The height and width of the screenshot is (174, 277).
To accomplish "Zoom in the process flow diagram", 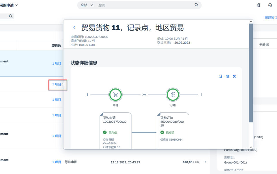I will click(x=228, y=76).
